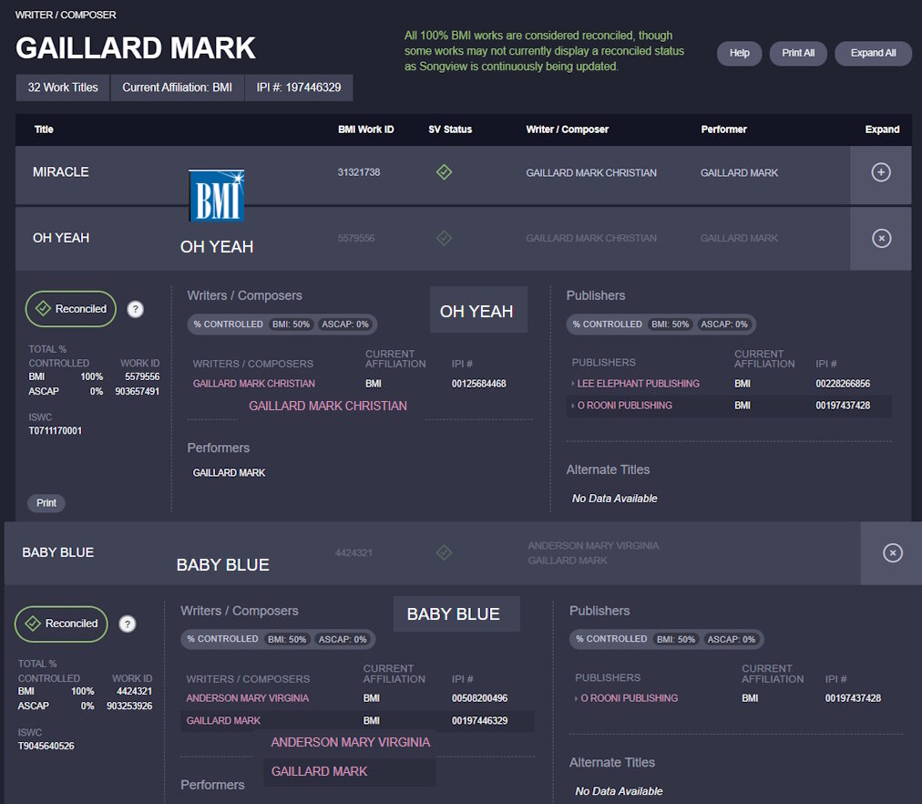Open LEE ELEPHANT PUBLISHING publisher link

pos(638,384)
